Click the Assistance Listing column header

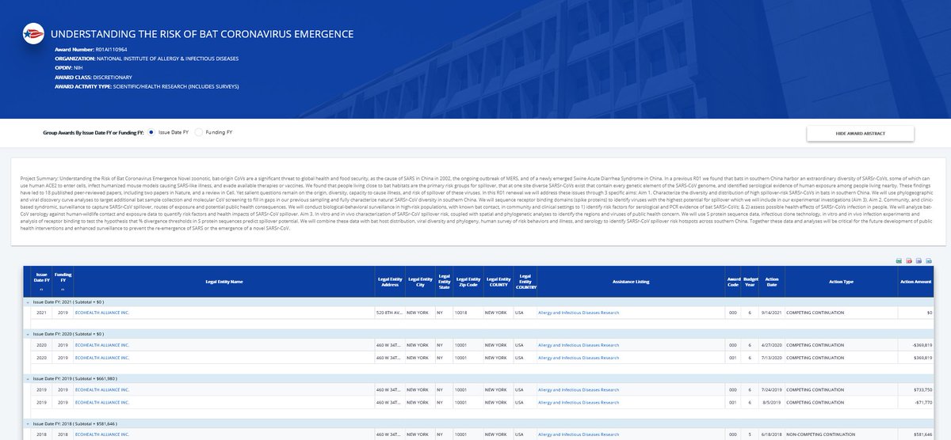click(631, 281)
